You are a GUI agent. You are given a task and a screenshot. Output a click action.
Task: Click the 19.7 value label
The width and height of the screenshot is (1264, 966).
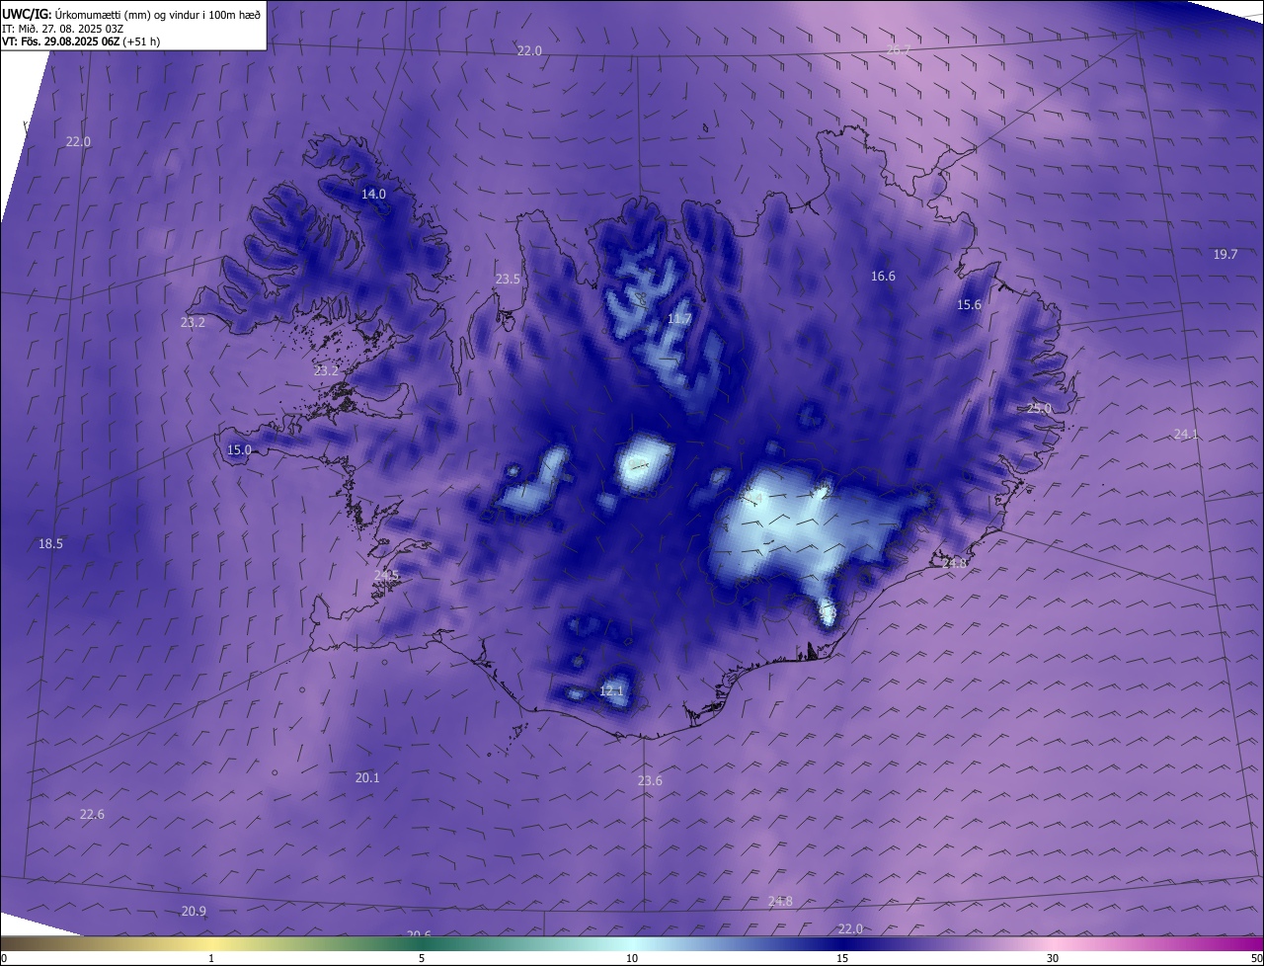(x=1225, y=255)
